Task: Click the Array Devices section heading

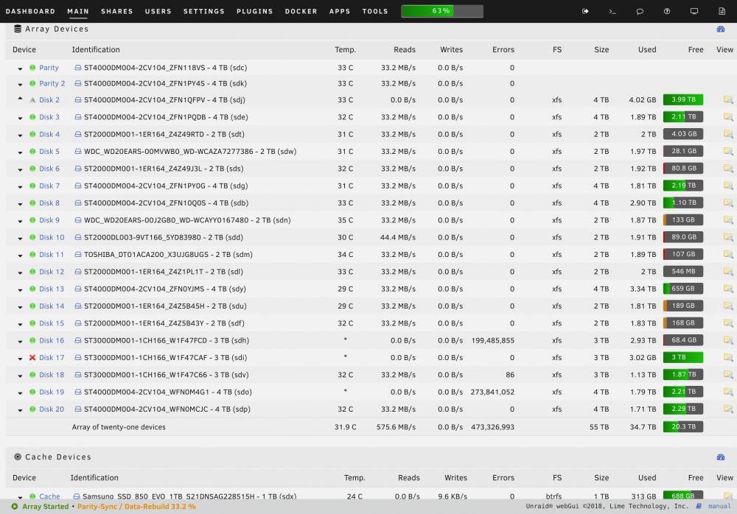Action: pos(57,29)
